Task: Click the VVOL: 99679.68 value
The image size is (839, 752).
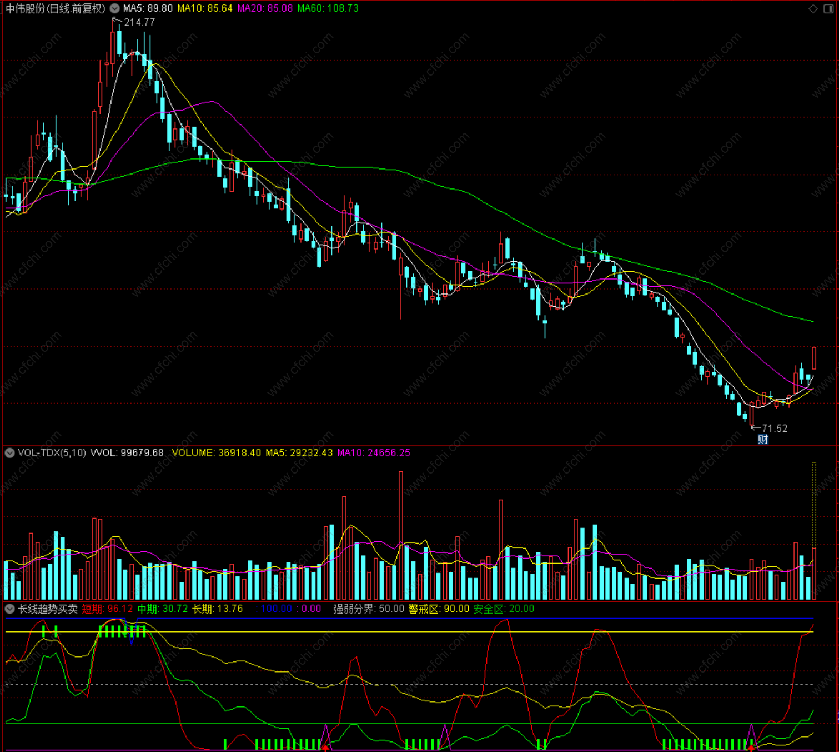Action: 127,453
